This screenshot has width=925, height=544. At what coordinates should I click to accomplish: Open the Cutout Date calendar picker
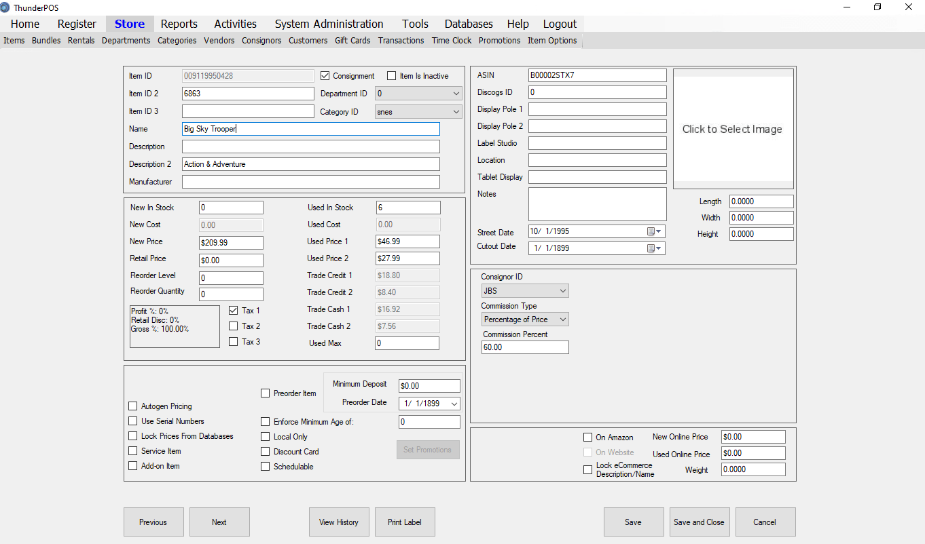pos(656,248)
